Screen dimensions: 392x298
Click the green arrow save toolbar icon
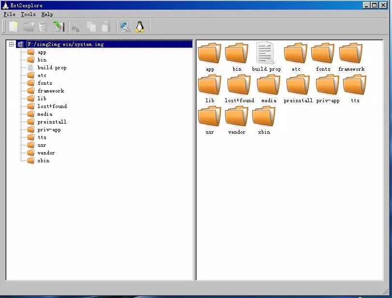point(59,27)
